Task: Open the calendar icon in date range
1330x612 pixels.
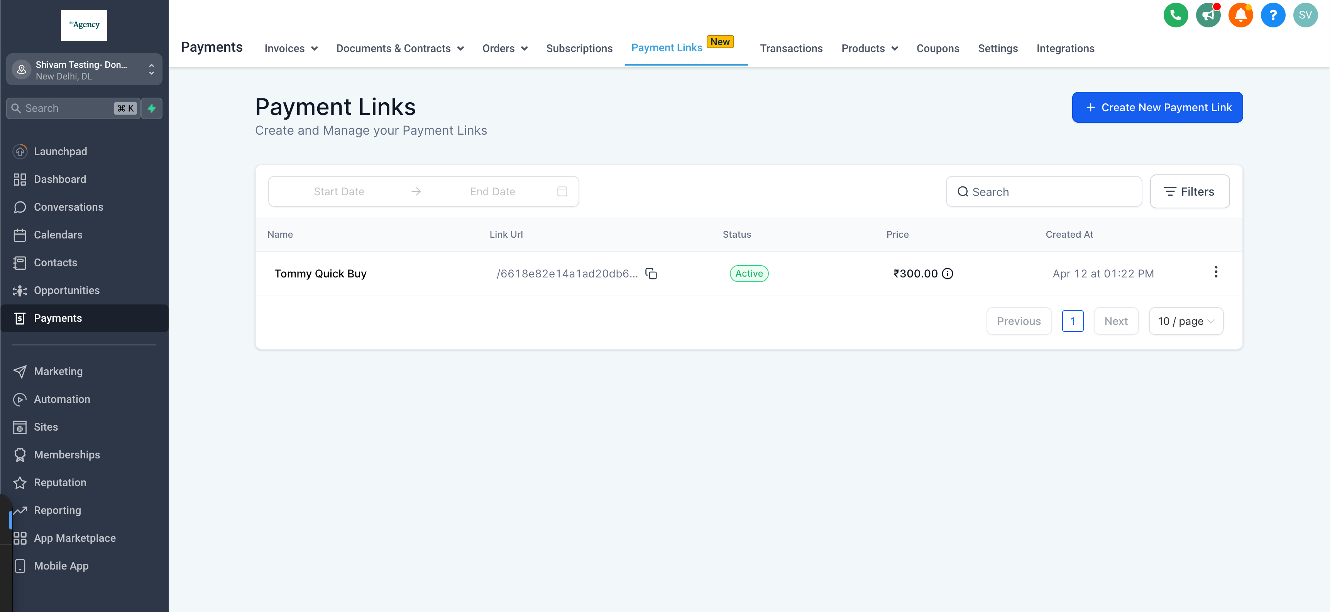Action: click(562, 191)
